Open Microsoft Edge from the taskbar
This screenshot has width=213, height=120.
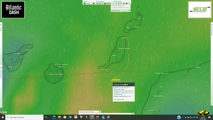54,117
